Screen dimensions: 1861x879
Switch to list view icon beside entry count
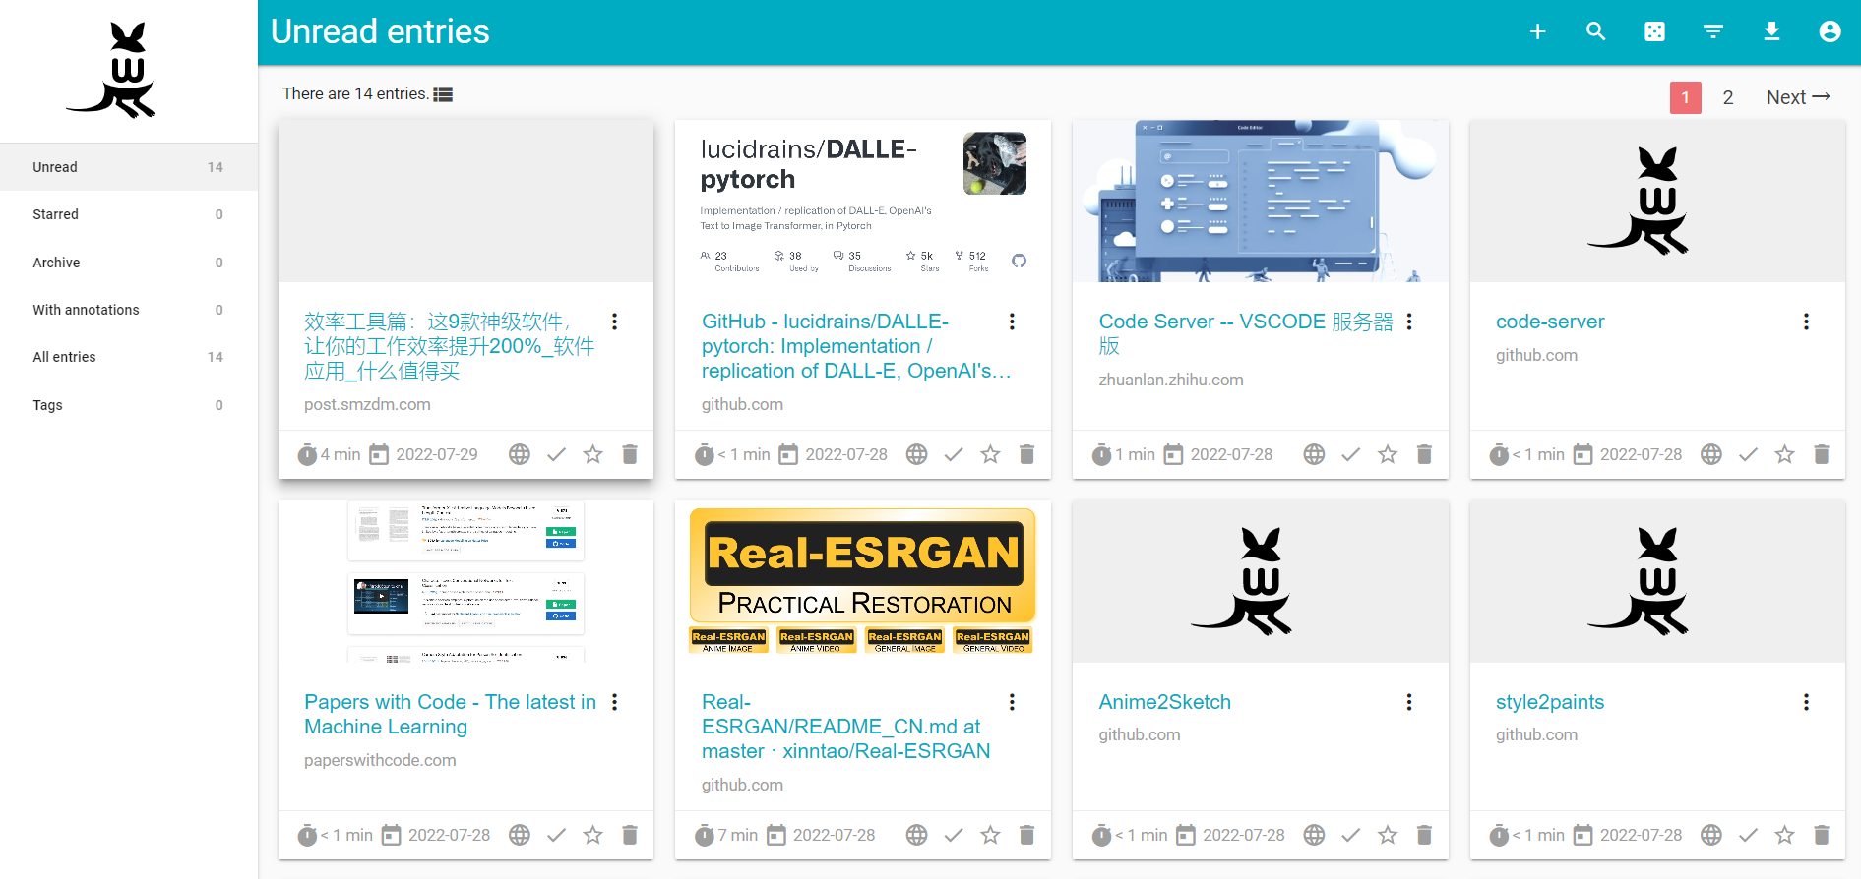443,94
